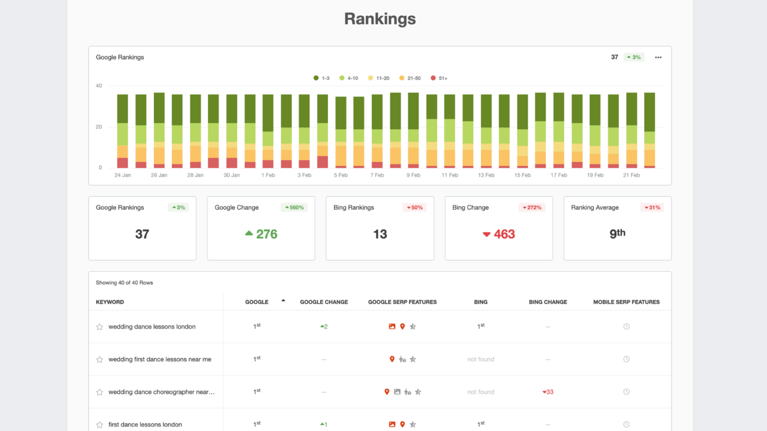This screenshot has height=431, width=767.
Task: Sort table by GOOGLE CHANGE column header
Action: pos(324,302)
